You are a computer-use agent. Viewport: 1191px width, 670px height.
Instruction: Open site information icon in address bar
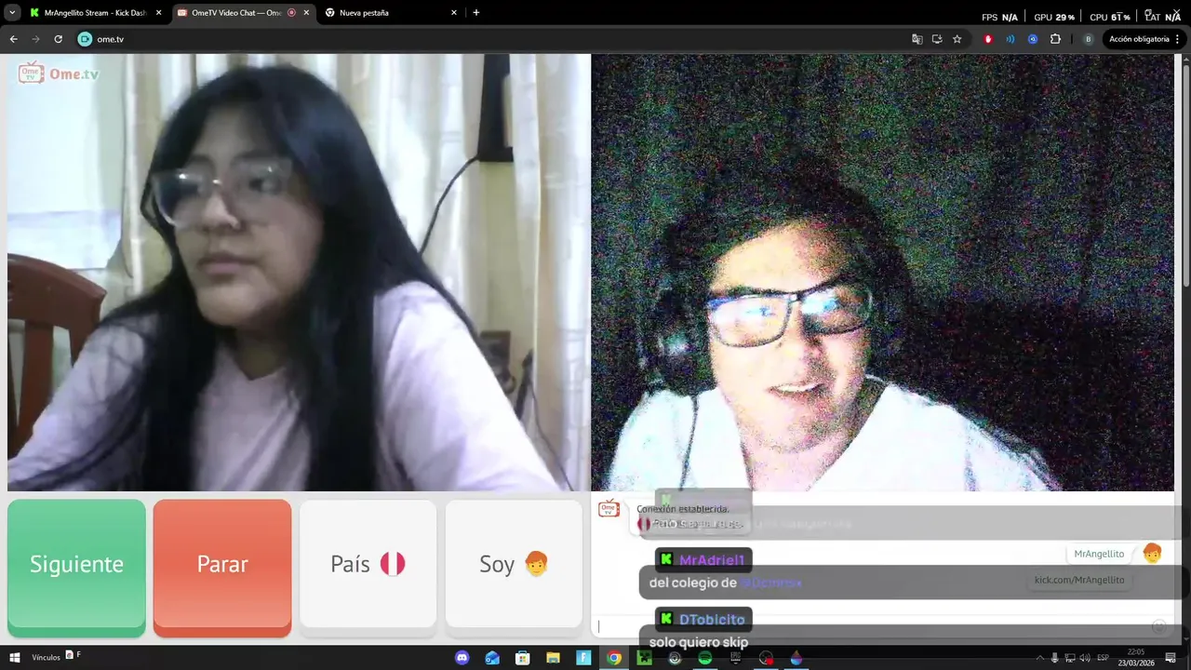[x=85, y=39]
